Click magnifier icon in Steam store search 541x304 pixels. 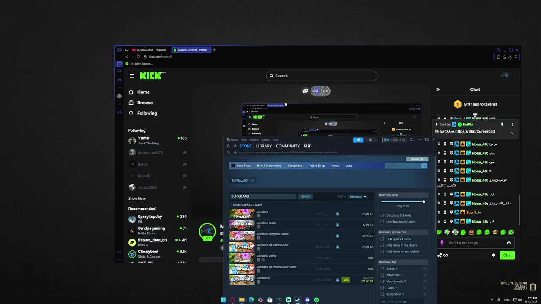pyautogui.click(x=424, y=166)
